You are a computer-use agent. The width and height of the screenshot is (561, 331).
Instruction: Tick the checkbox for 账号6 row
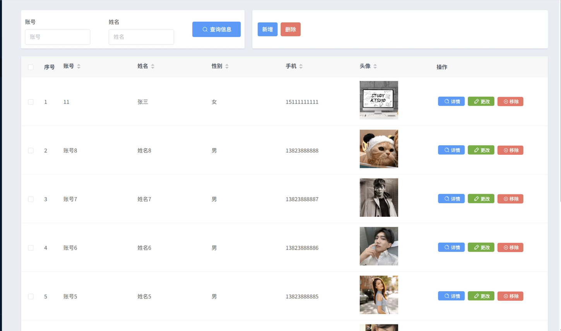coord(31,248)
